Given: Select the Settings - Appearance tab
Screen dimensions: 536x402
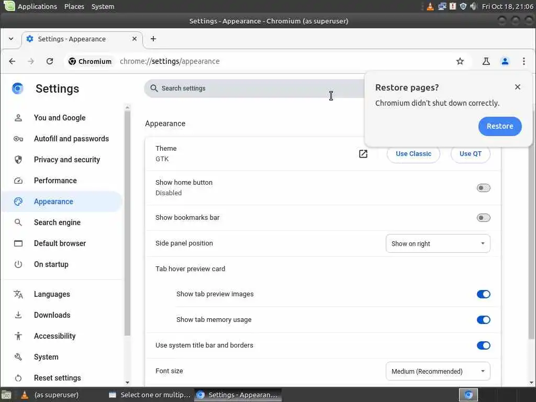Looking at the screenshot, I should tap(82, 39).
